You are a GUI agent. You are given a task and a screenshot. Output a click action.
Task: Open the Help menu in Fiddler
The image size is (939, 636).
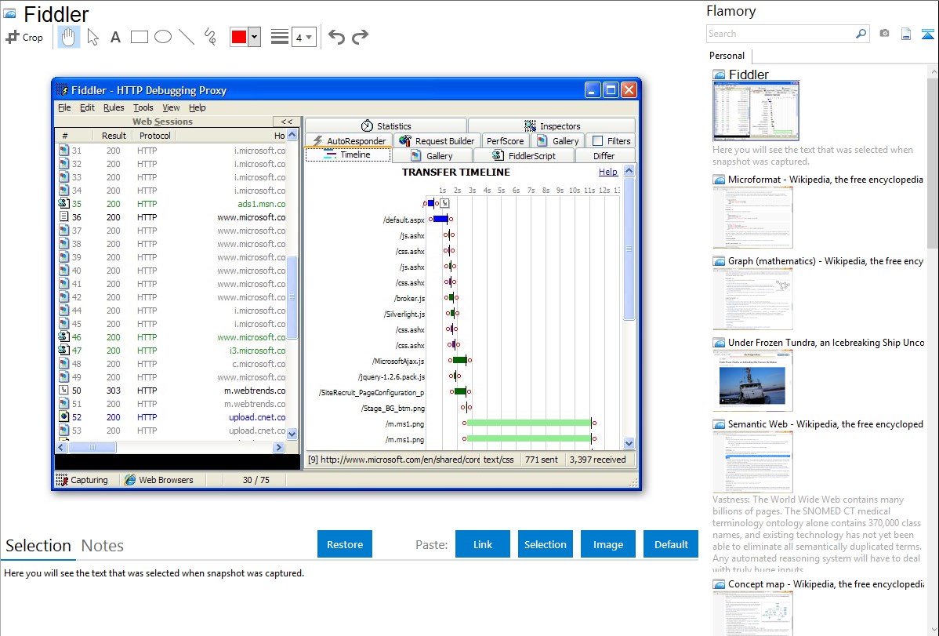tap(197, 108)
